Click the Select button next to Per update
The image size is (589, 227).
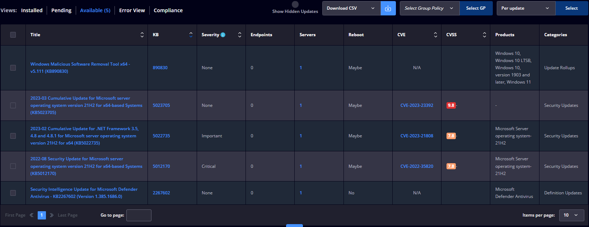(571, 8)
